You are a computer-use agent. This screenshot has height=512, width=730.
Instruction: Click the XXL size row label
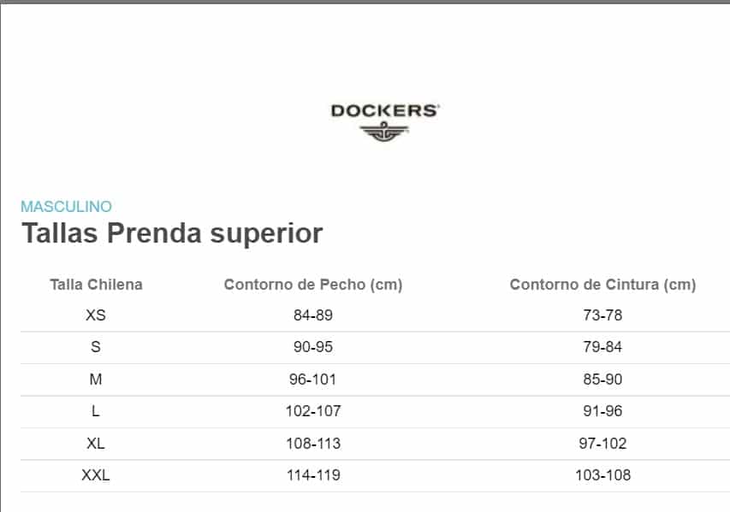pyautogui.click(x=96, y=475)
